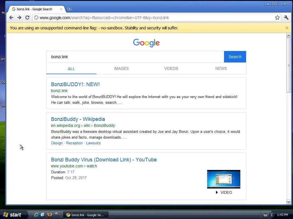Click the globe icon in the address bar
Screen dimensions: 293x219
(36, 18)
